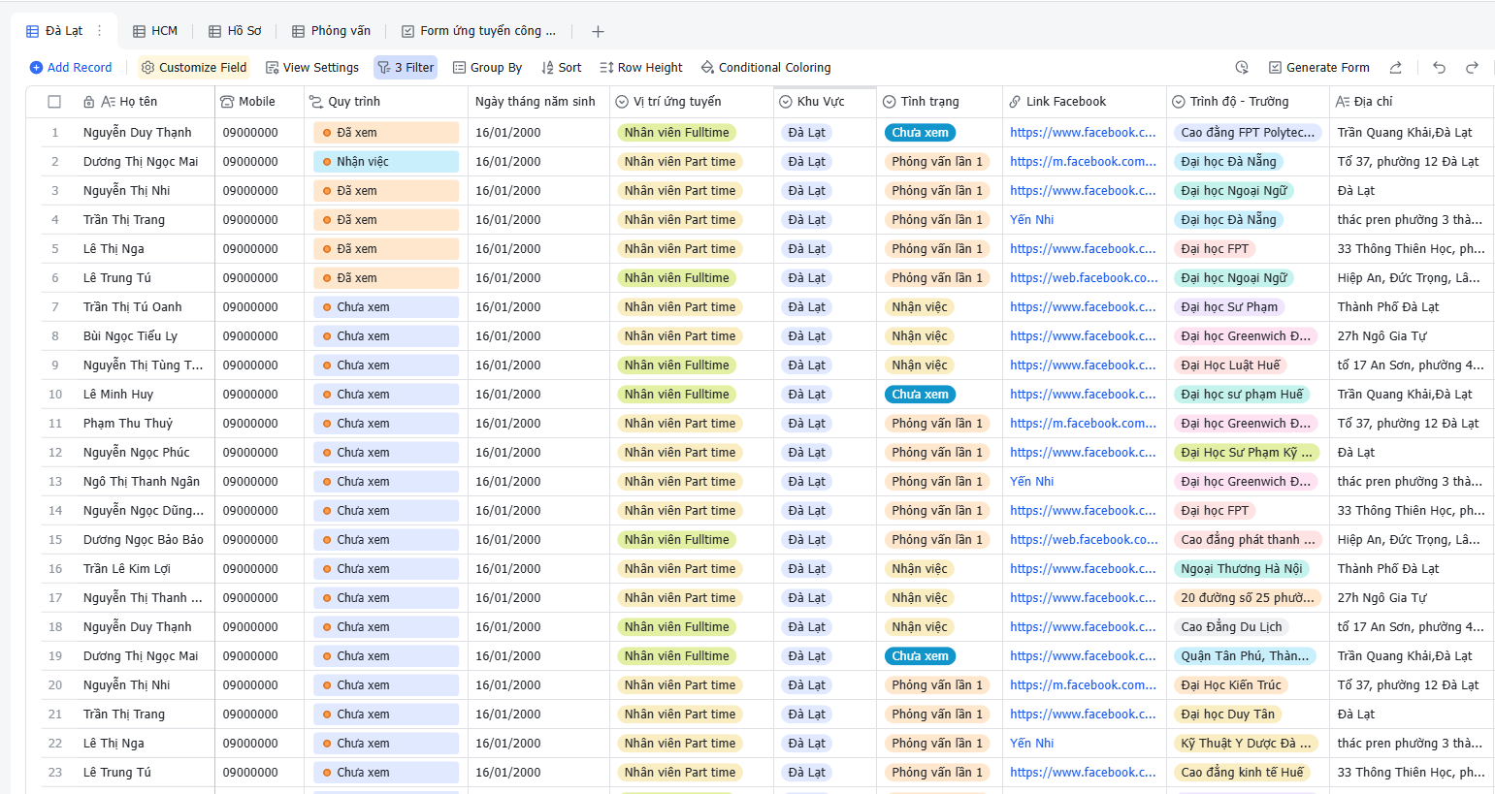This screenshot has width=1495, height=794.
Task: Open the Đà Lạt tab options menu
Action: (99, 31)
